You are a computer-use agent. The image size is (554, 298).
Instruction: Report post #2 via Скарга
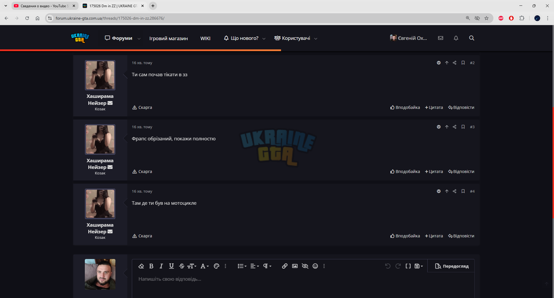click(142, 107)
